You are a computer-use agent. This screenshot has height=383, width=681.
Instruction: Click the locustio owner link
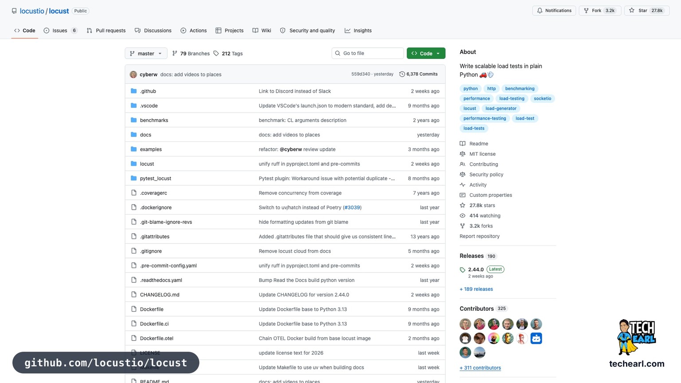32,11
